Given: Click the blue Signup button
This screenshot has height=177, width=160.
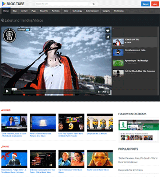Looking at the screenshot, I should tap(145, 4).
